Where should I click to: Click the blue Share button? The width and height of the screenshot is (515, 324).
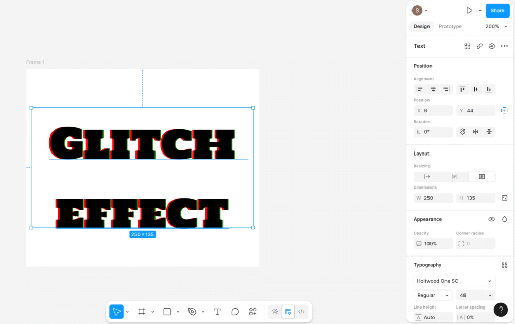click(x=497, y=10)
